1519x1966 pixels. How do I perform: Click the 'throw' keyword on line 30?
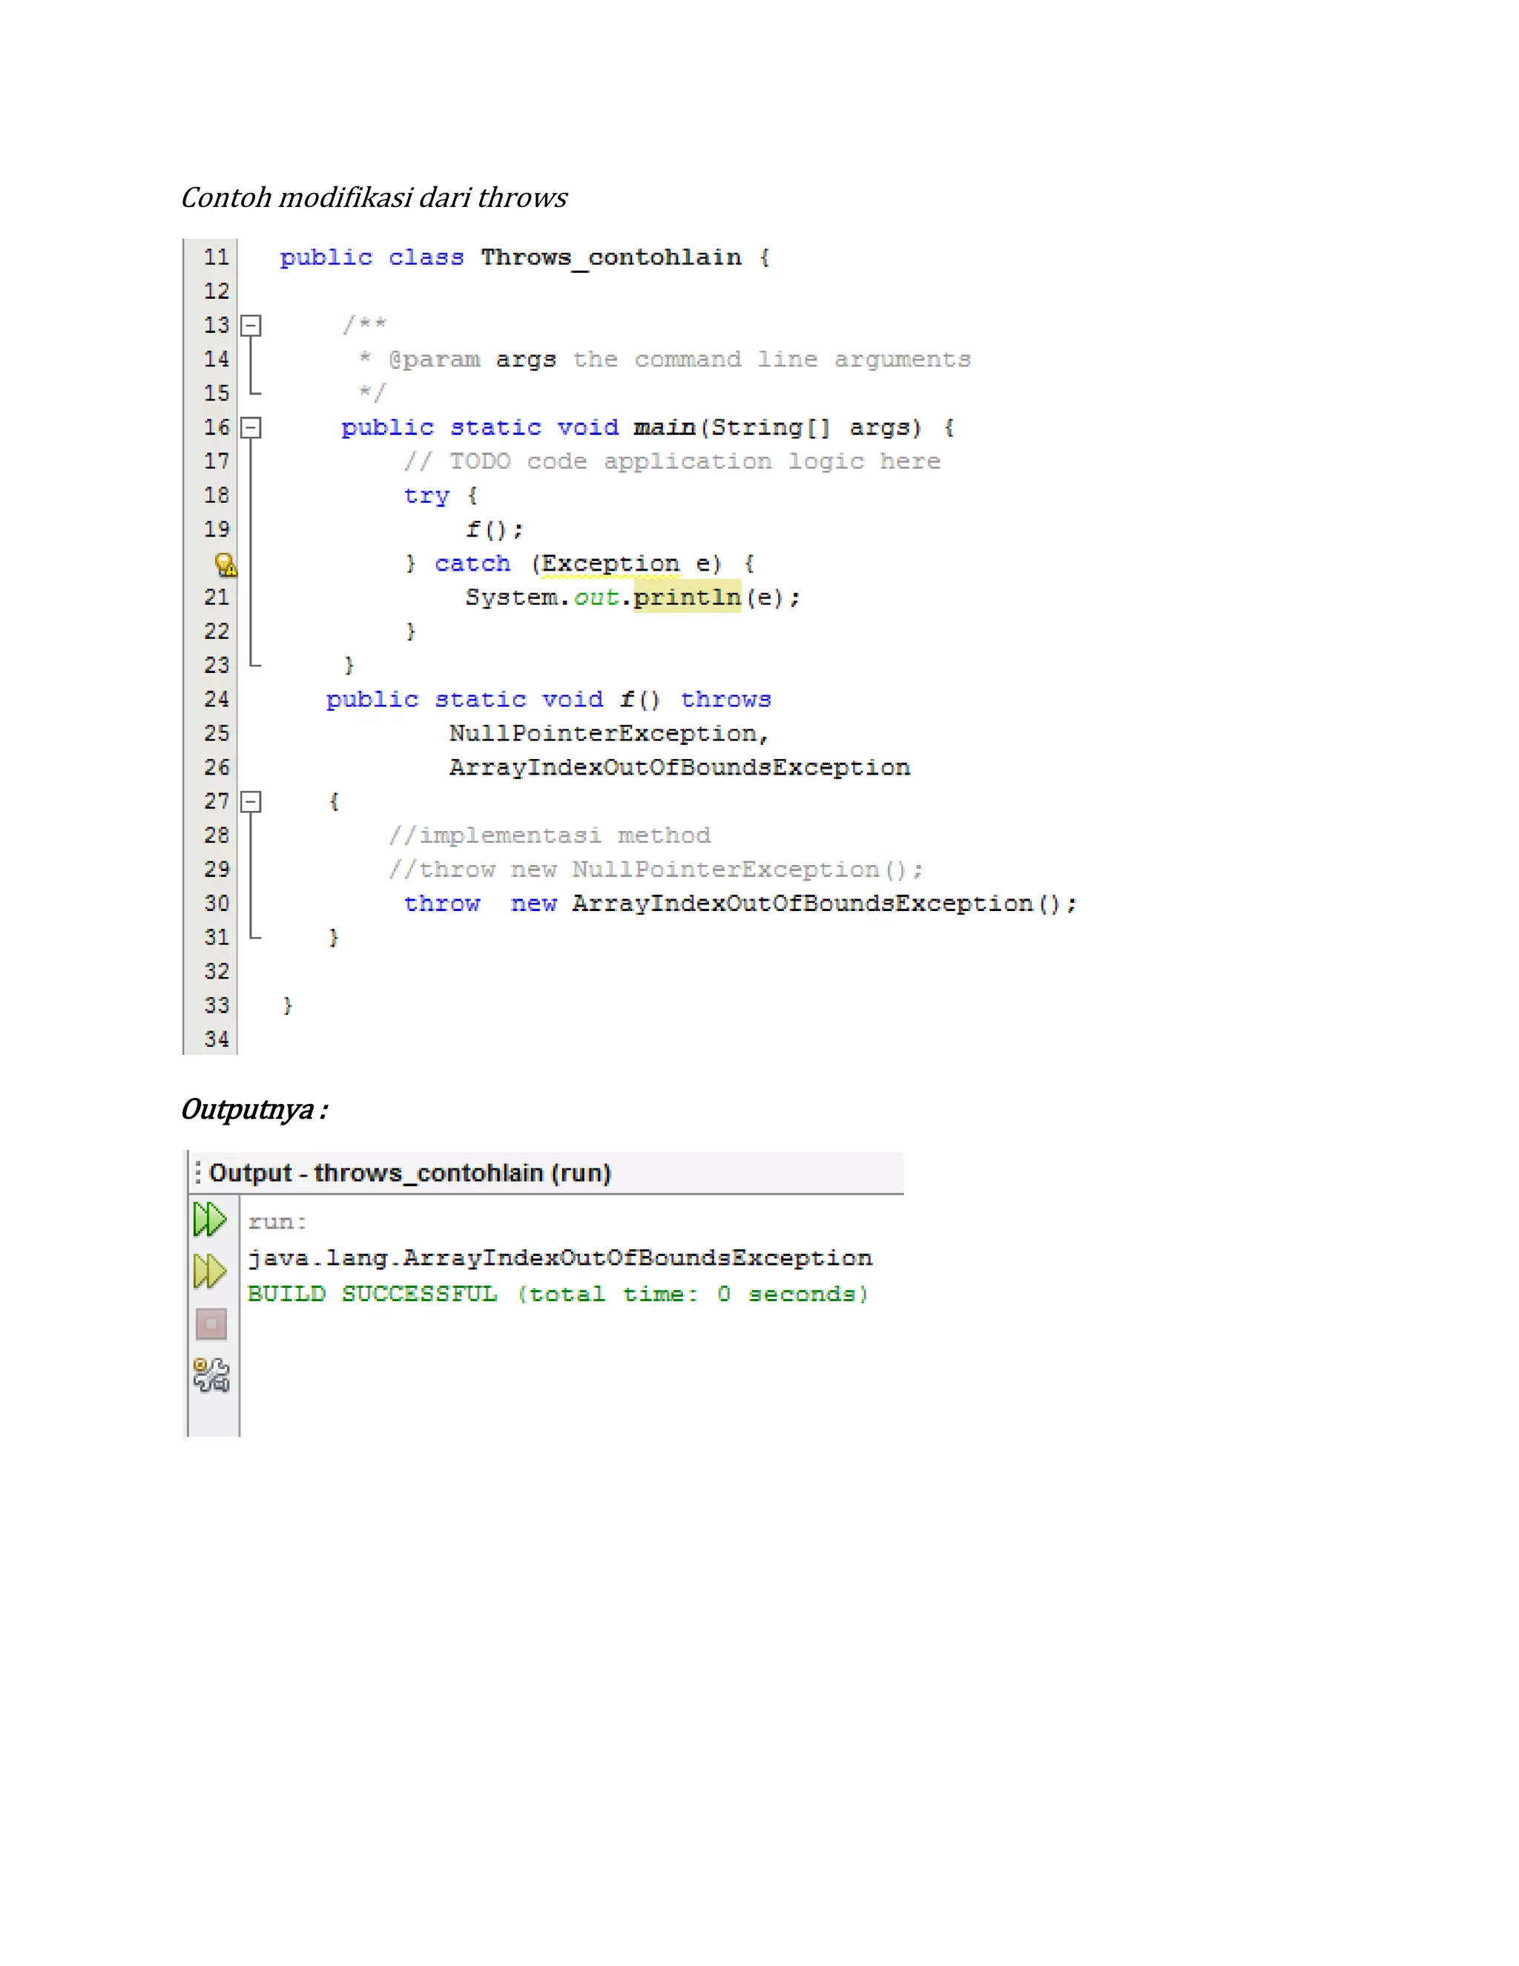441,903
